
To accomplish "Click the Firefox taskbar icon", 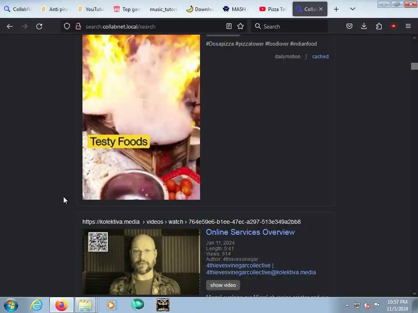I will [61, 305].
